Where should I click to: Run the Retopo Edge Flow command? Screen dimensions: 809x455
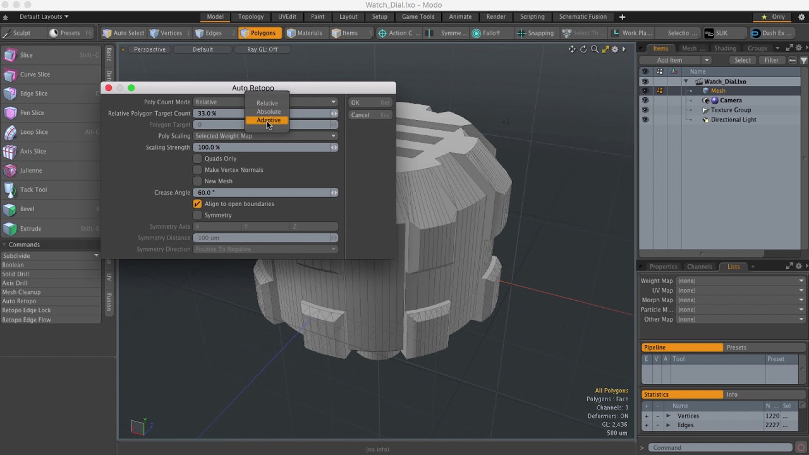coord(51,320)
